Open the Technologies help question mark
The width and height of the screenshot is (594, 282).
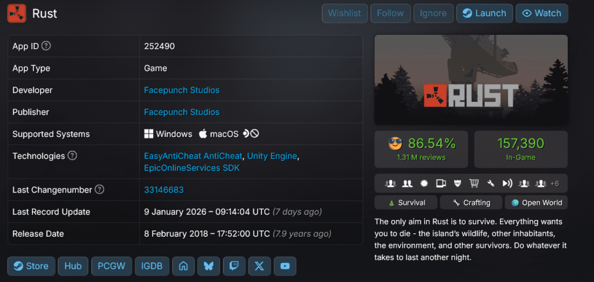(72, 156)
